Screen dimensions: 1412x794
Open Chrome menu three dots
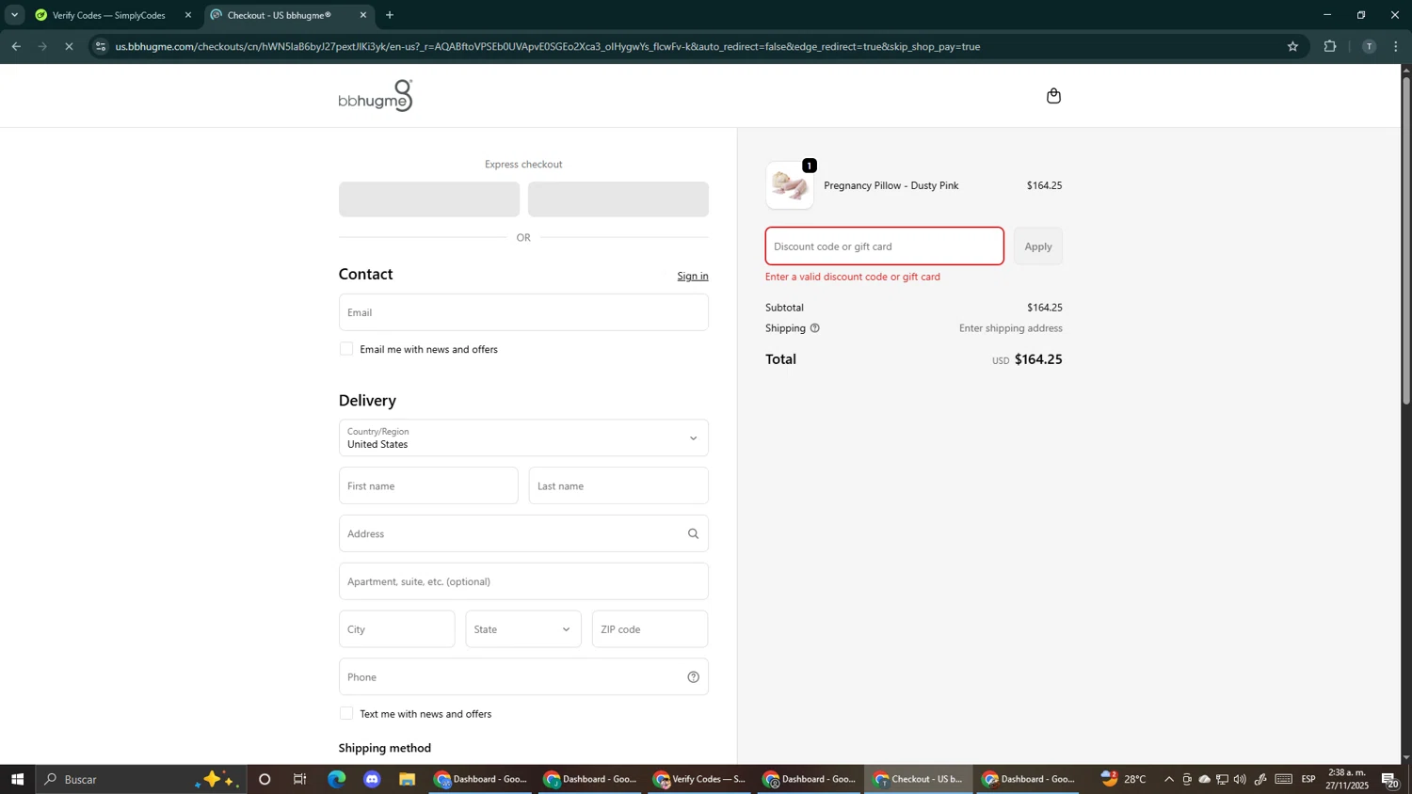click(1397, 46)
